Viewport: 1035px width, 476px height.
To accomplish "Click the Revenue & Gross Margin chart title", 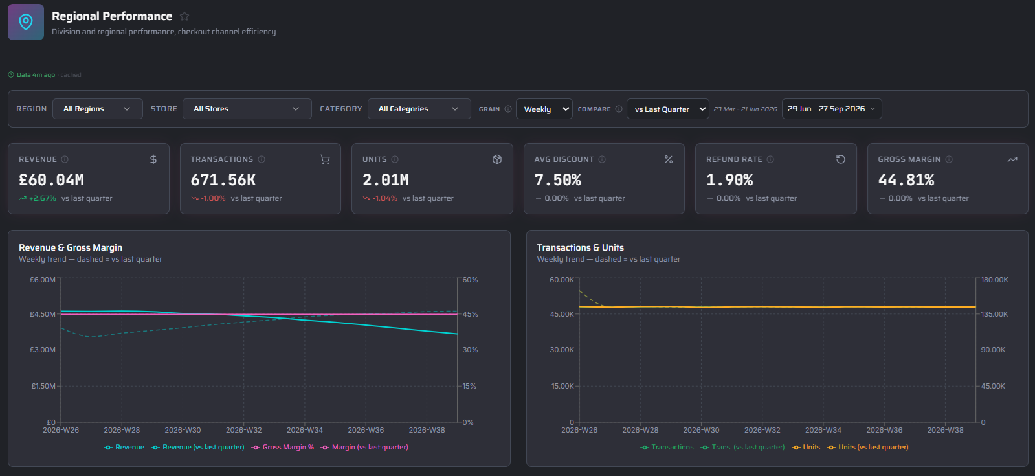I will pos(71,247).
